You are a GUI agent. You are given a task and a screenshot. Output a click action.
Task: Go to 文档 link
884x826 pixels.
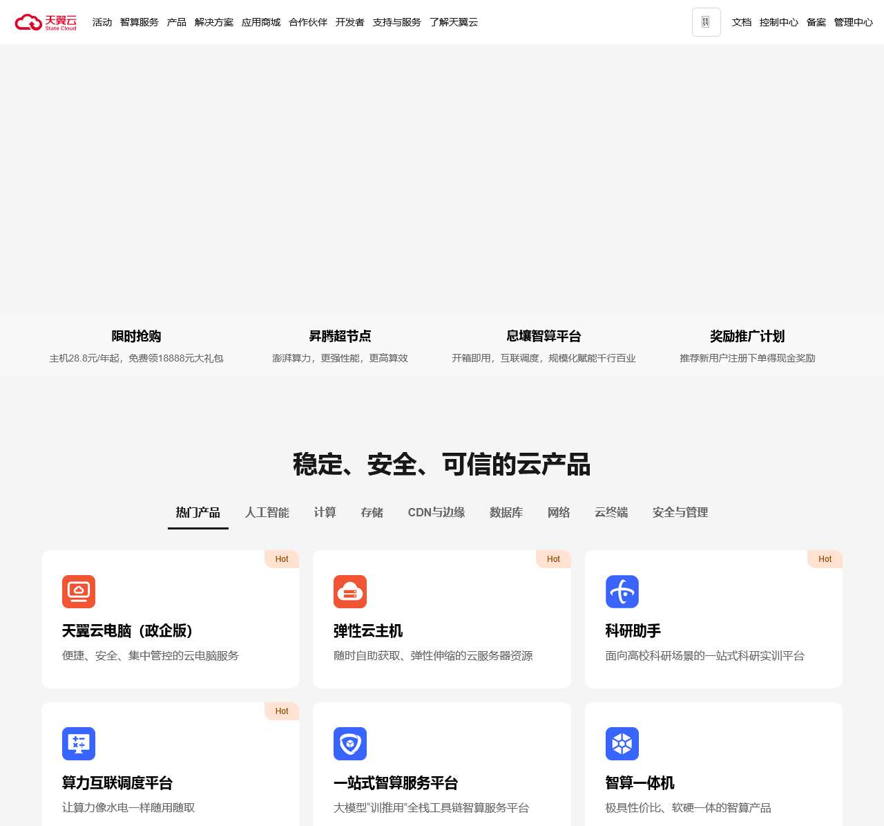click(x=742, y=22)
